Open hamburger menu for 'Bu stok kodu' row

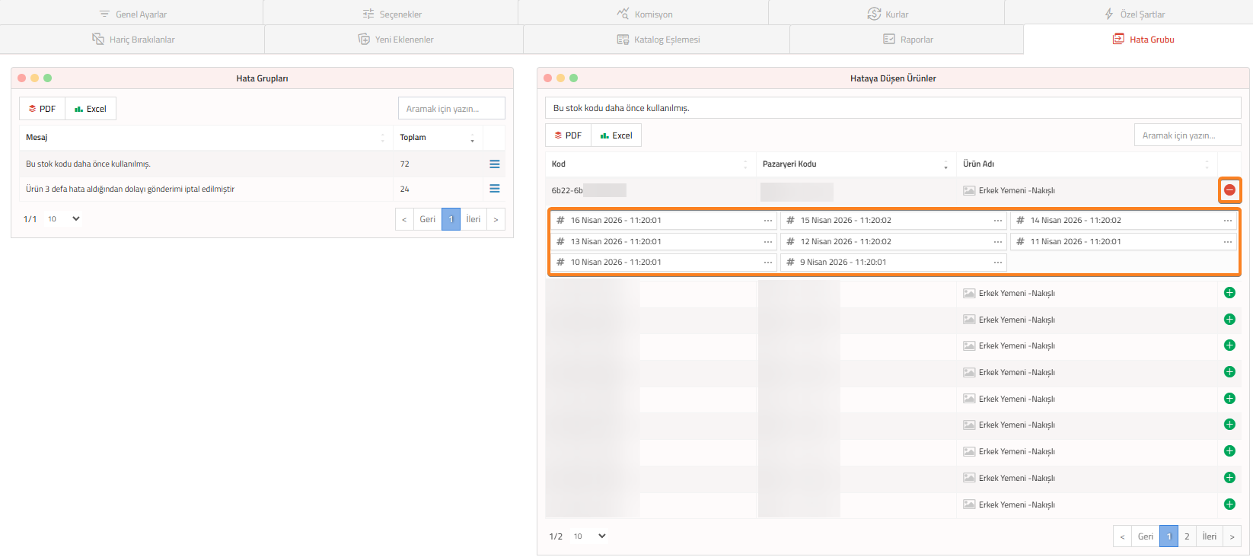click(x=494, y=164)
